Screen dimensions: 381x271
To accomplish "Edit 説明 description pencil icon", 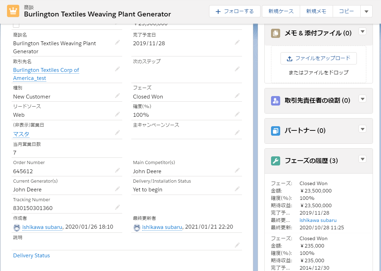I will [237, 245].
